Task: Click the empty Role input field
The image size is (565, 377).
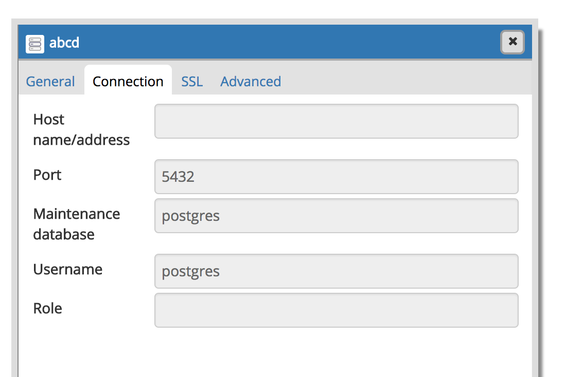Action: 336,310
